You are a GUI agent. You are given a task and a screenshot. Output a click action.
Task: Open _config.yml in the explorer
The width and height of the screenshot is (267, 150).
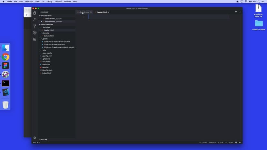click(47, 56)
